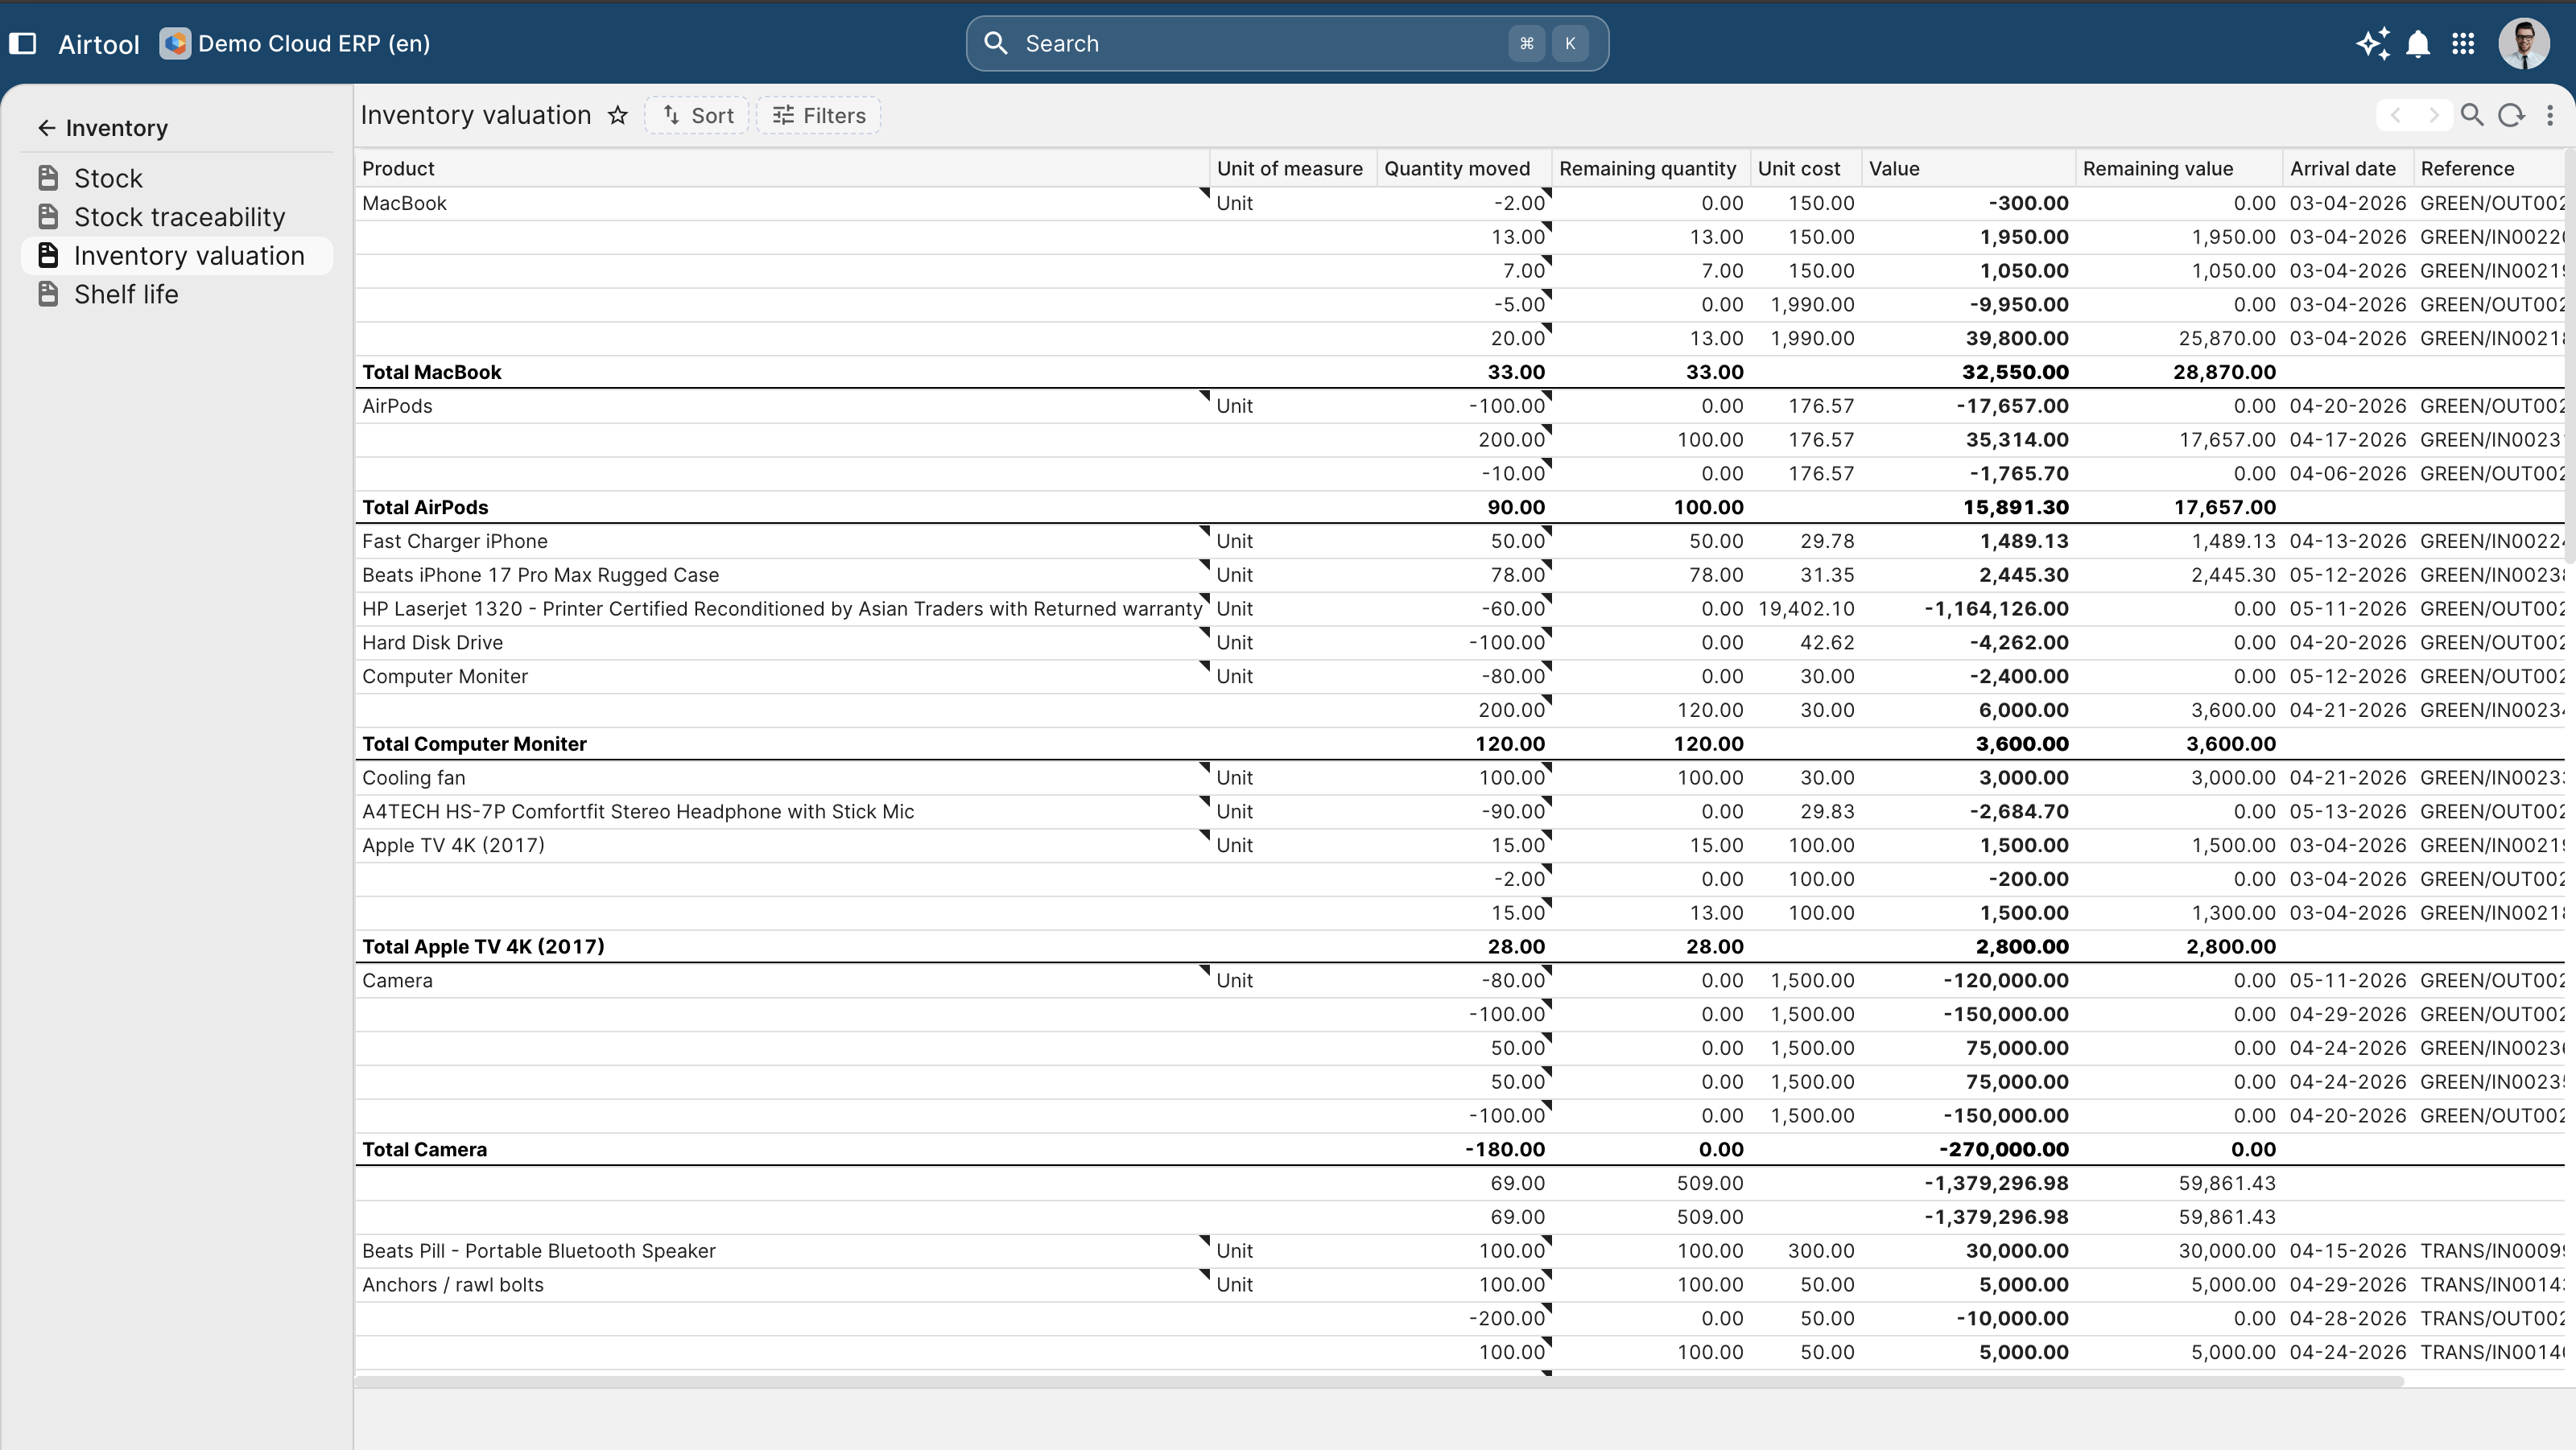This screenshot has width=2576, height=1450.
Task: Click the Quantity moved column header
Action: click(1464, 168)
